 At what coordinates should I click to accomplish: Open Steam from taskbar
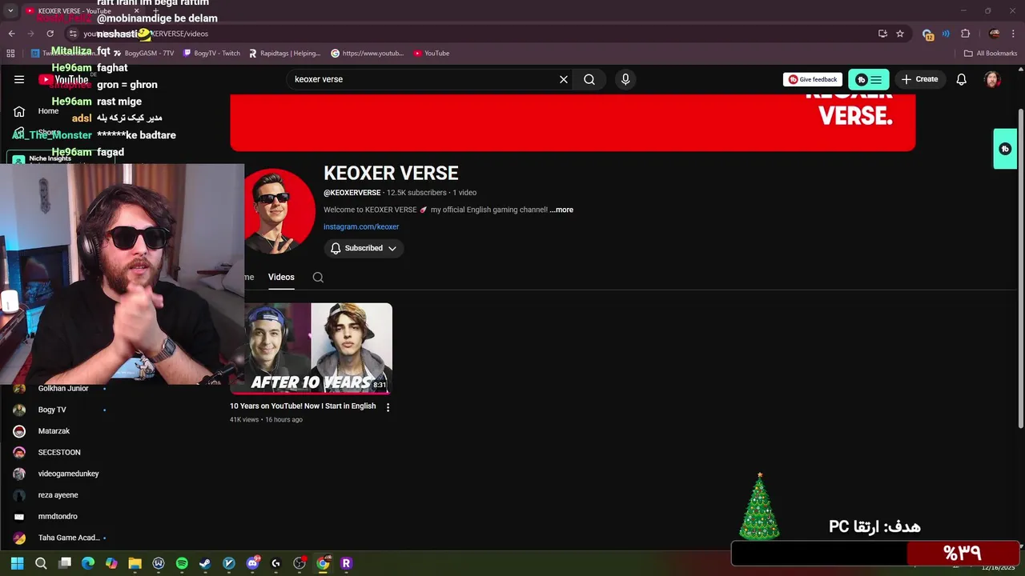(205, 563)
